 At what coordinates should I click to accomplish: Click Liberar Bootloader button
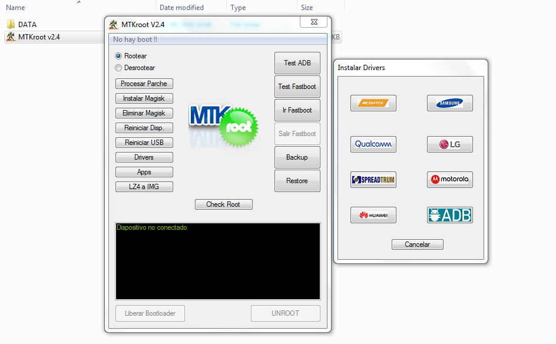pos(150,313)
